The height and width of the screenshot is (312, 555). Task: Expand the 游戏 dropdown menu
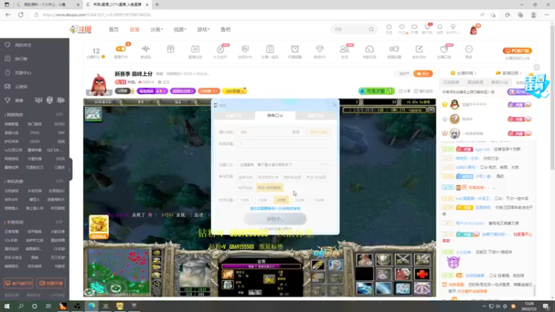click(203, 29)
